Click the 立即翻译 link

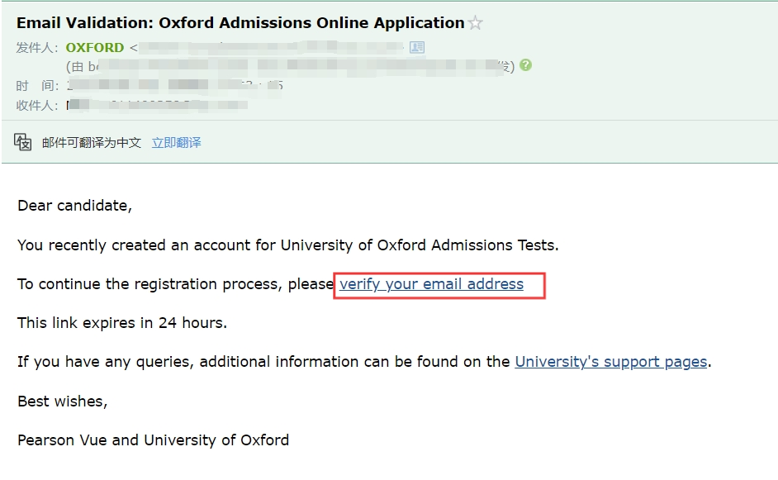[176, 143]
